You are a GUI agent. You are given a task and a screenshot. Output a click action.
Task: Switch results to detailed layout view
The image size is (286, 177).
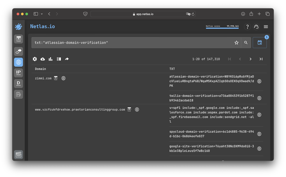[58, 59]
